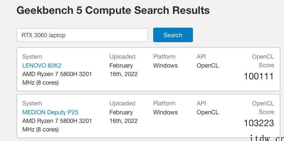
Task: Click the Platform label in the second result
Action: pyautogui.click(x=164, y=103)
